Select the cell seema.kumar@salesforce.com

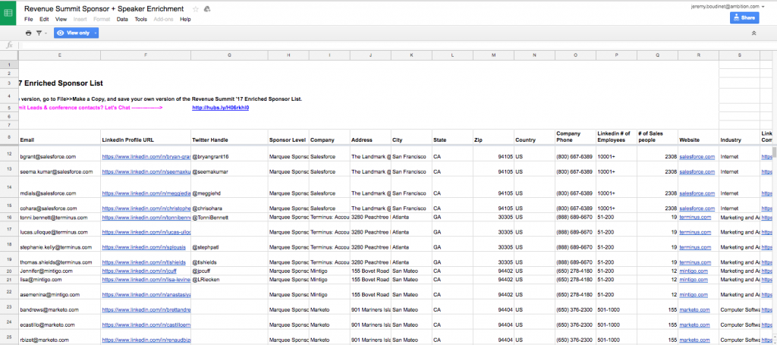[x=59, y=169]
